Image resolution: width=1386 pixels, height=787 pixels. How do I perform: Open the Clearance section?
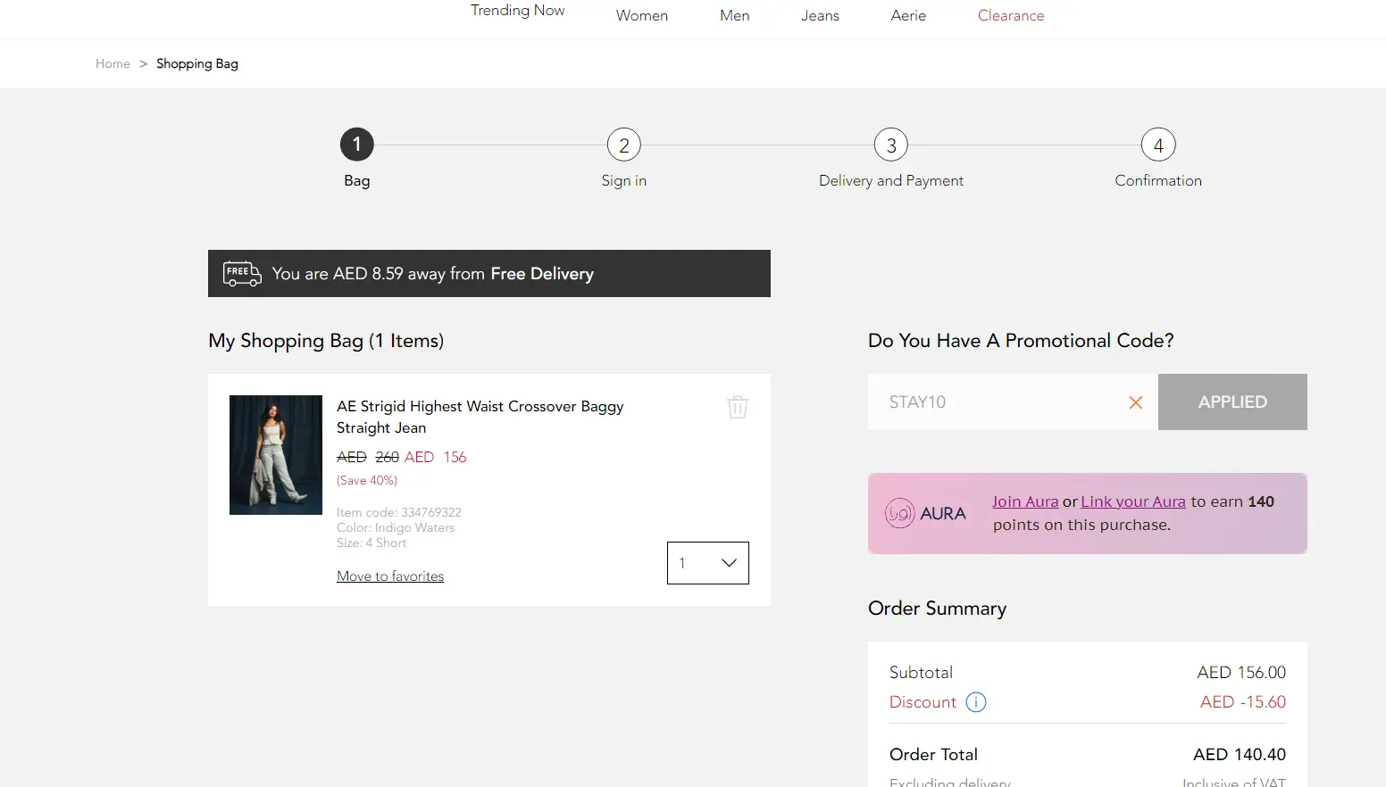tap(1010, 16)
